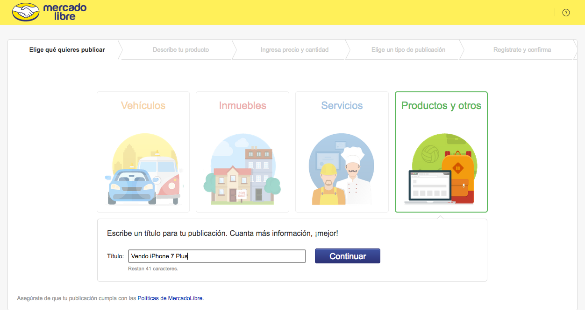Select the Vehículos category card
The width and height of the screenshot is (585, 310).
coord(143,152)
